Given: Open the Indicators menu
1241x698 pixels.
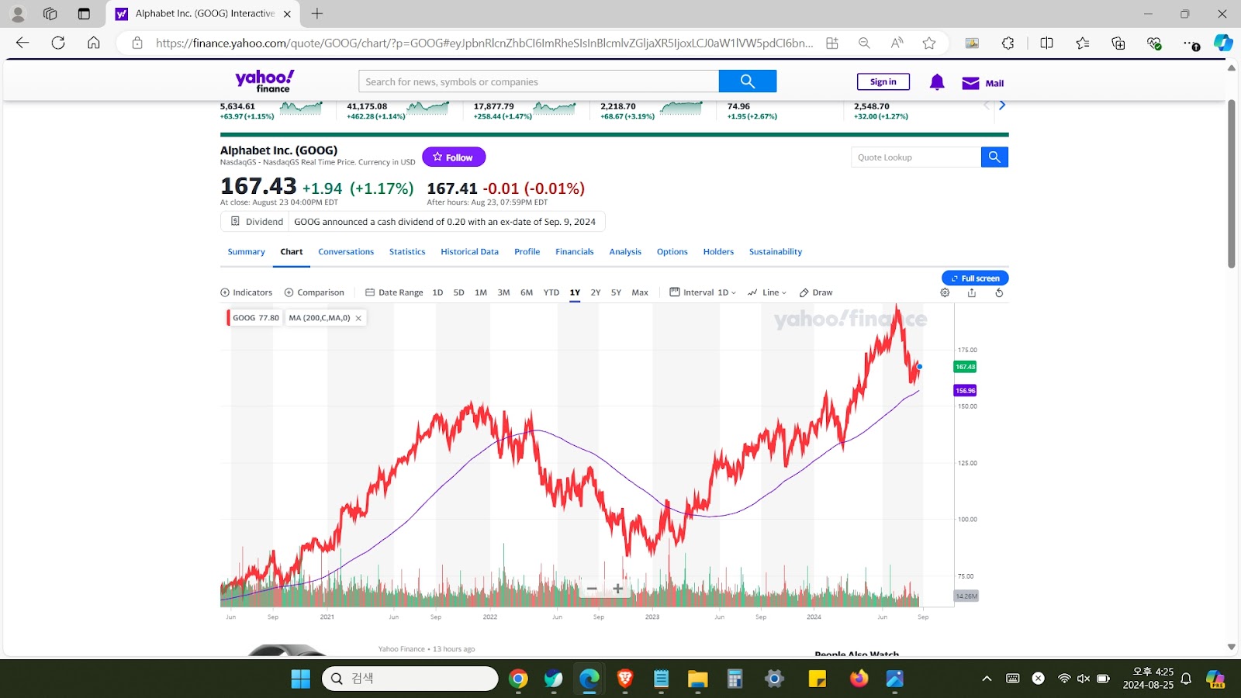Looking at the screenshot, I should [247, 292].
